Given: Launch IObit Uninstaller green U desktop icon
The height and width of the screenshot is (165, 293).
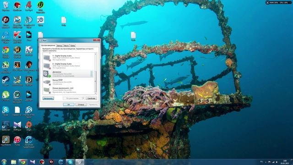Looking at the screenshot, I should point(40,7).
